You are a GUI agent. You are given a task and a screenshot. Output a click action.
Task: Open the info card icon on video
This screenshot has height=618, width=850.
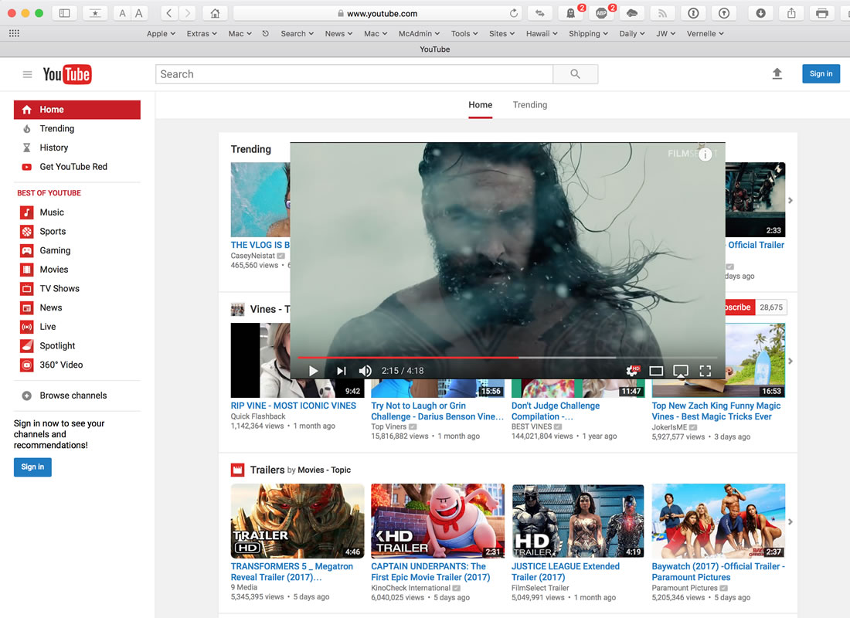point(705,154)
